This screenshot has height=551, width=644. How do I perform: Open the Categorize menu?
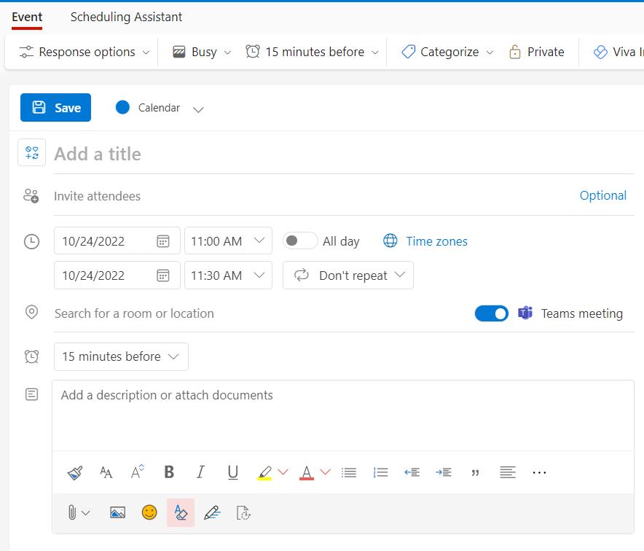pos(447,52)
